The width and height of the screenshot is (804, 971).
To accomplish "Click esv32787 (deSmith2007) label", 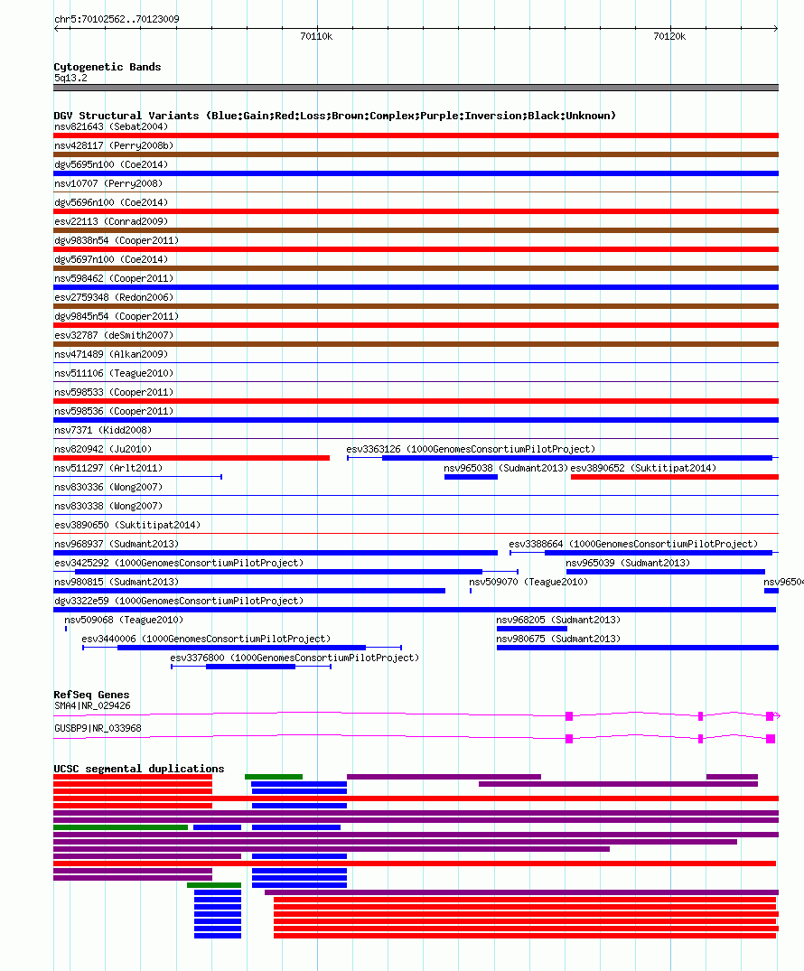I will click(x=114, y=336).
